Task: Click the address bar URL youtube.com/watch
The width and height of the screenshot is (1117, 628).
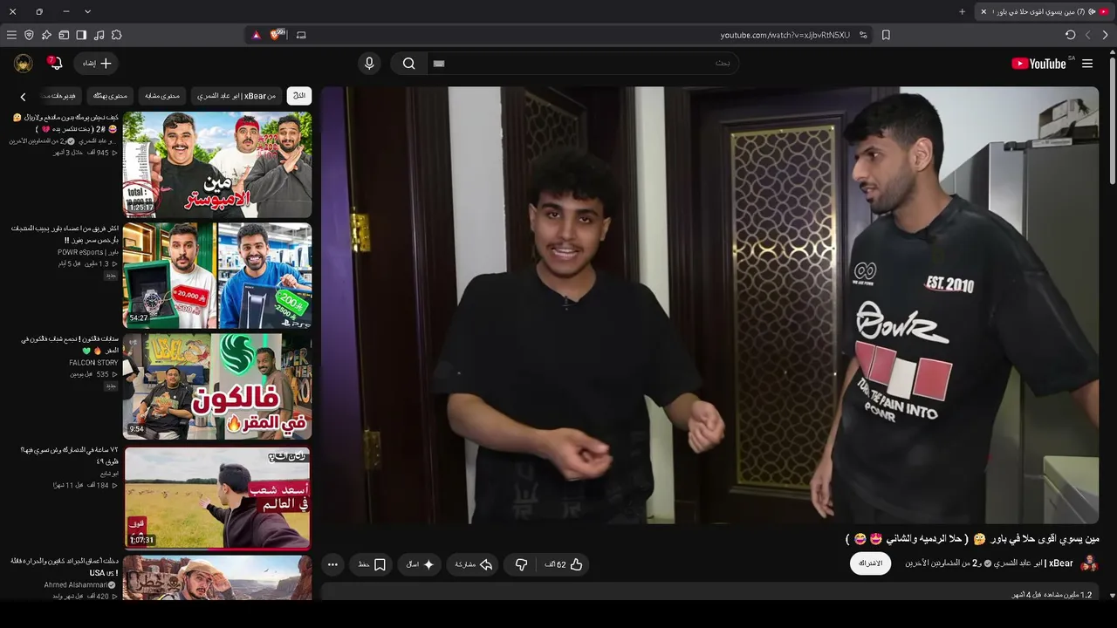Action: tap(785, 35)
